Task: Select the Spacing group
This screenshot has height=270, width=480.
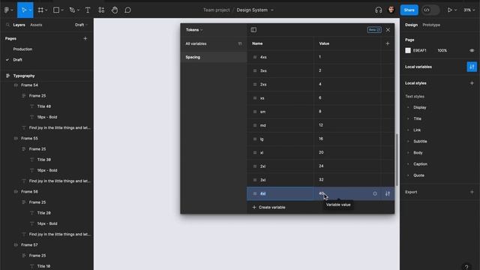Action: point(214,57)
